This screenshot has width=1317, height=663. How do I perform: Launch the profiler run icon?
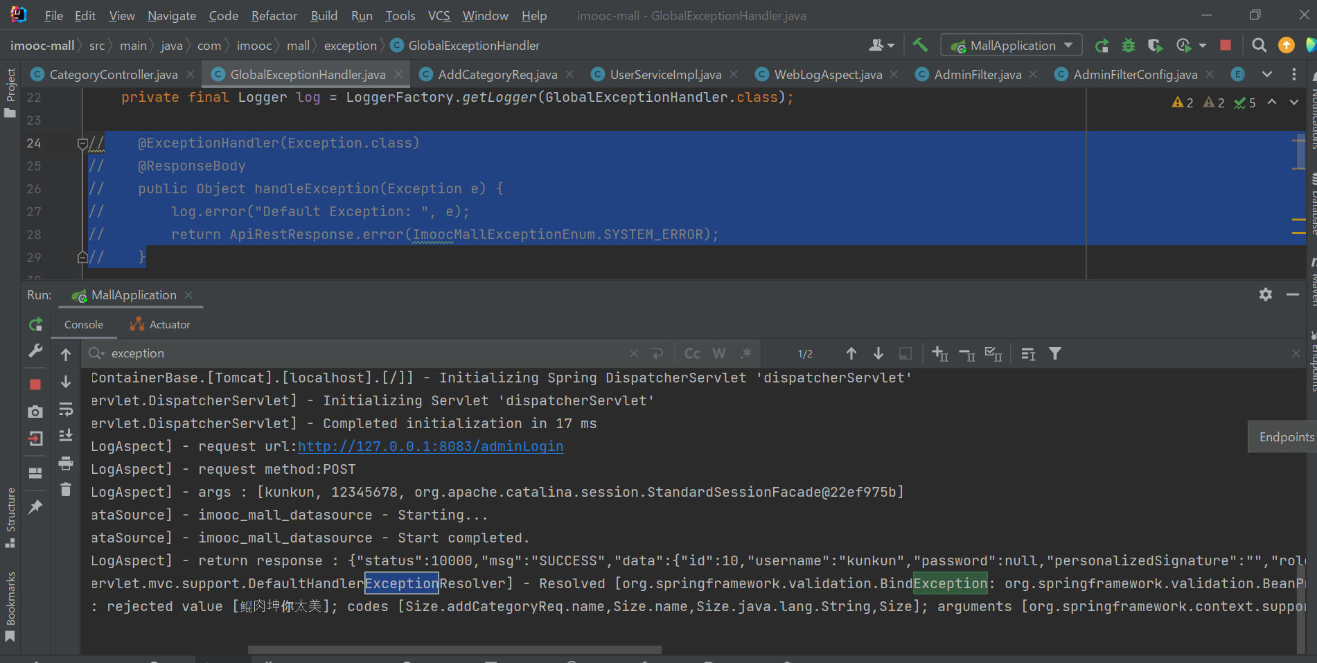tap(1183, 46)
